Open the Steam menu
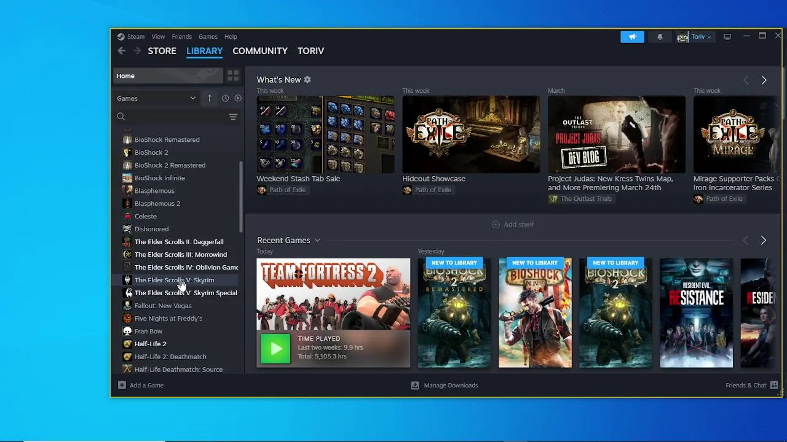The image size is (787, 442). 136,37
